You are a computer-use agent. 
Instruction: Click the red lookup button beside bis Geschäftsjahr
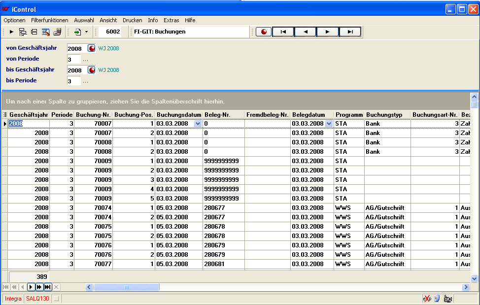click(91, 70)
